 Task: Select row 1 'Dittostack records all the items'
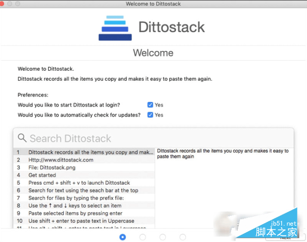click(x=84, y=152)
